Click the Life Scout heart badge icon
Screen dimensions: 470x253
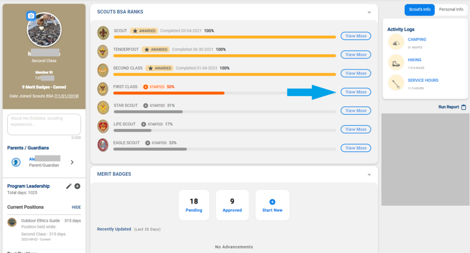point(103,126)
